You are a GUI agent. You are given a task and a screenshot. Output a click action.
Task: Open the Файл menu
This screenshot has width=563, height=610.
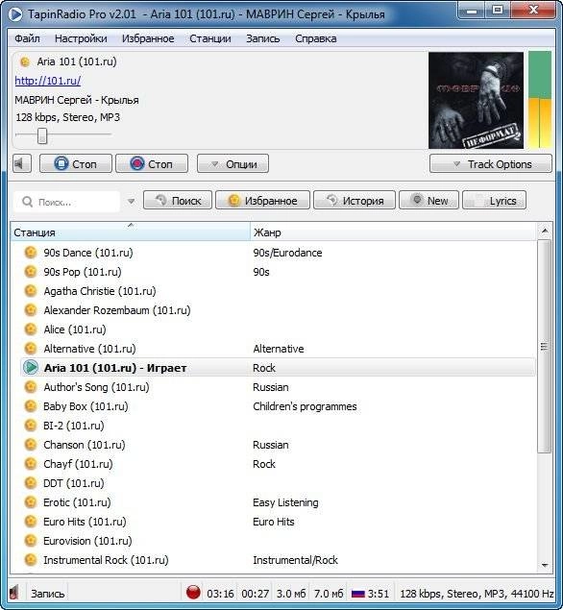(x=27, y=38)
